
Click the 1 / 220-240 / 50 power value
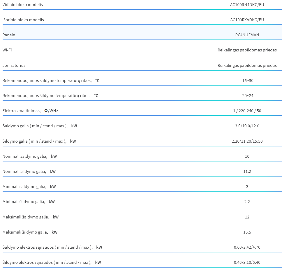247,111
